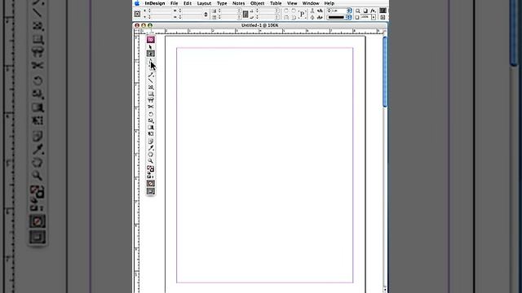Open the Object menu
Image resolution: width=522 pixels, height=293 pixels.
tap(258, 3)
